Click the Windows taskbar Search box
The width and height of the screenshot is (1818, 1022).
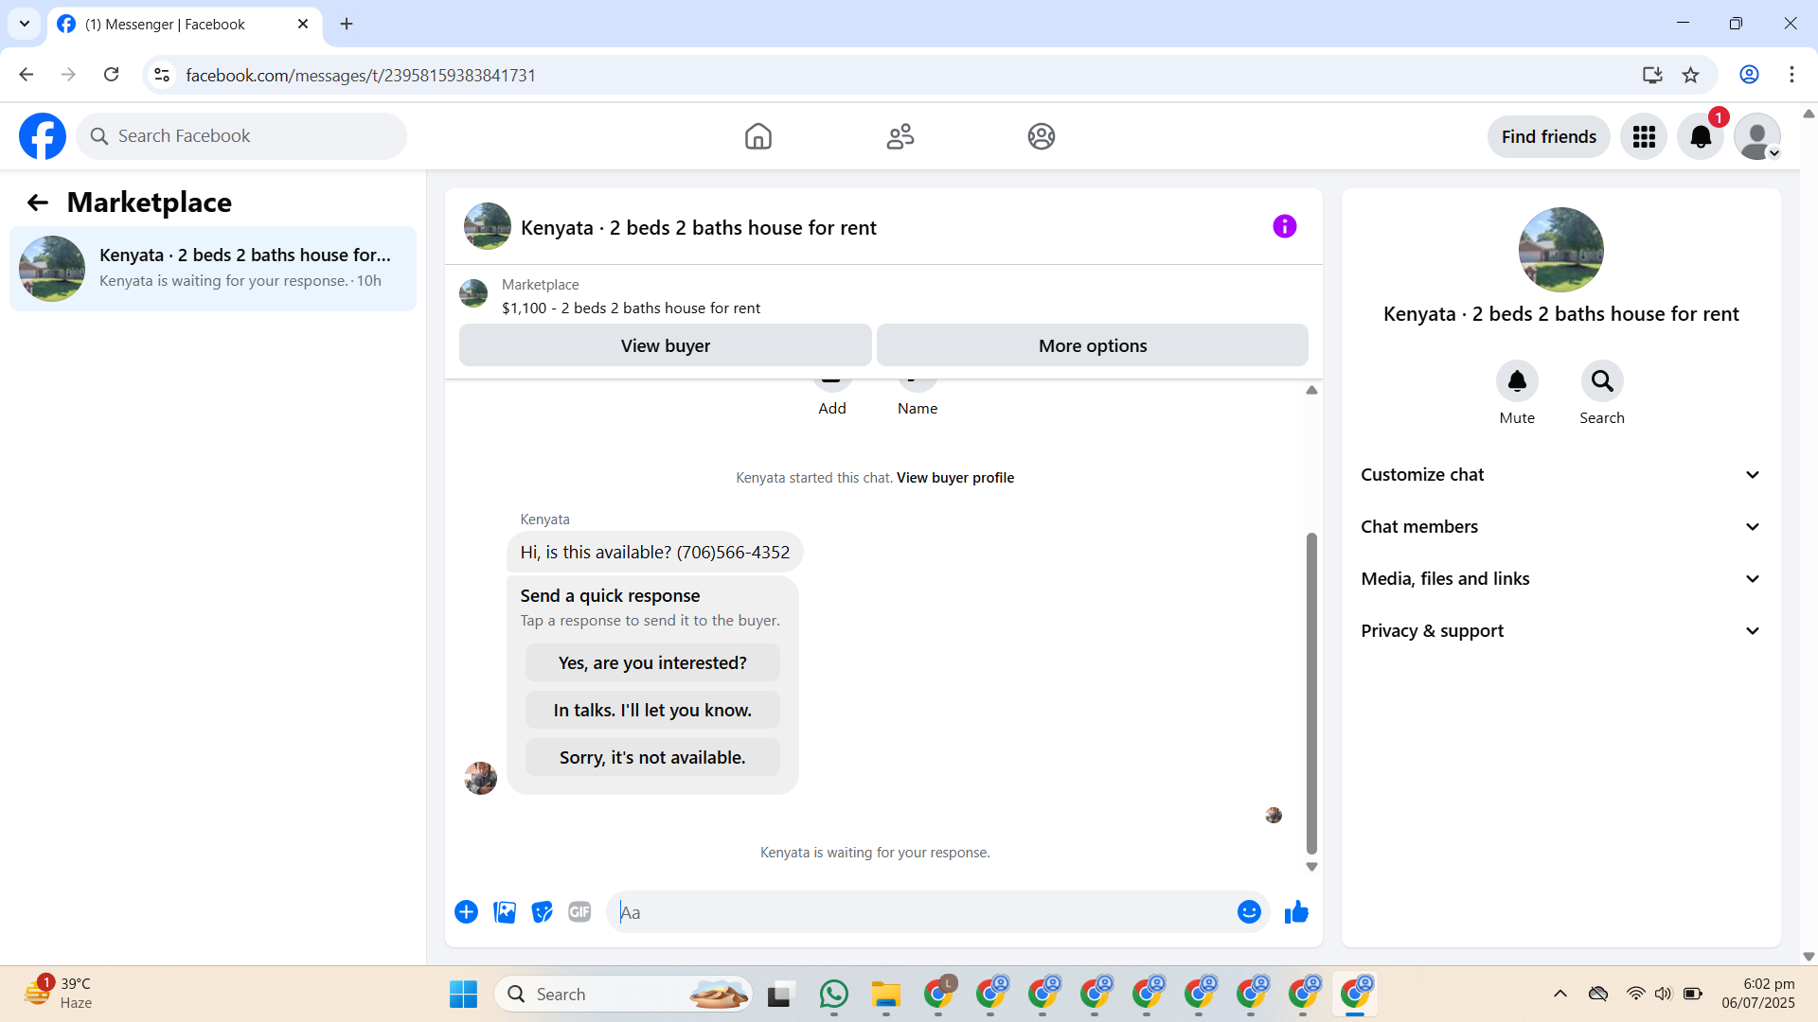point(623,995)
